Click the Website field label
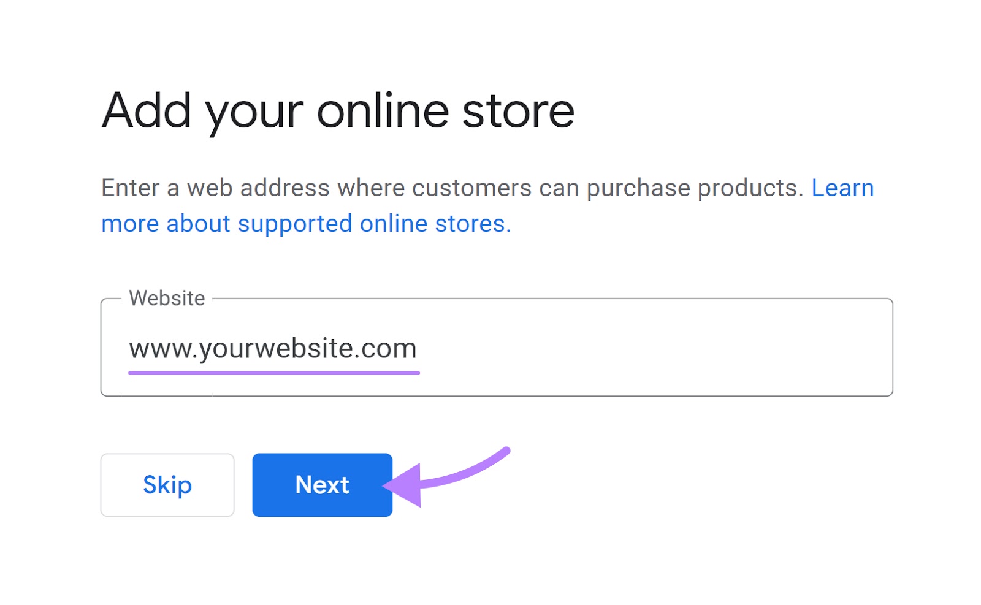Viewport: 981px width, 605px height. pos(166,298)
